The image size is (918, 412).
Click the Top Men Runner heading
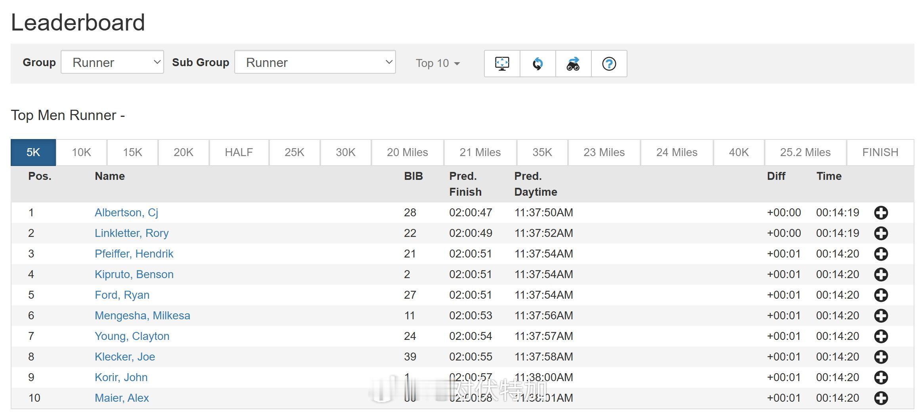(68, 115)
